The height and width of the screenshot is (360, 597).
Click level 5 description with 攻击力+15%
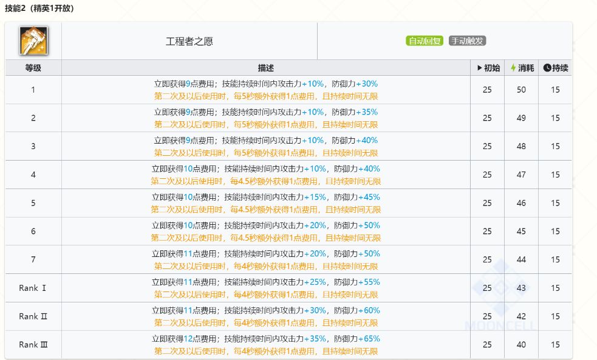tap(266, 203)
